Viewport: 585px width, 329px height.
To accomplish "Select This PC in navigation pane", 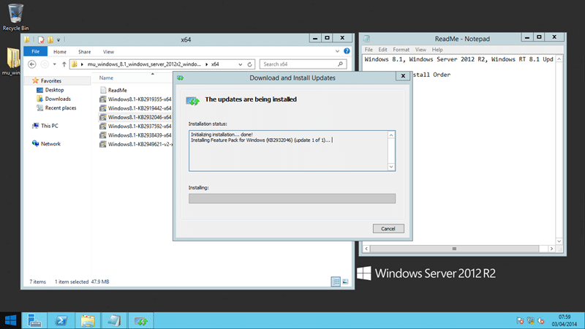I will tap(49, 126).
